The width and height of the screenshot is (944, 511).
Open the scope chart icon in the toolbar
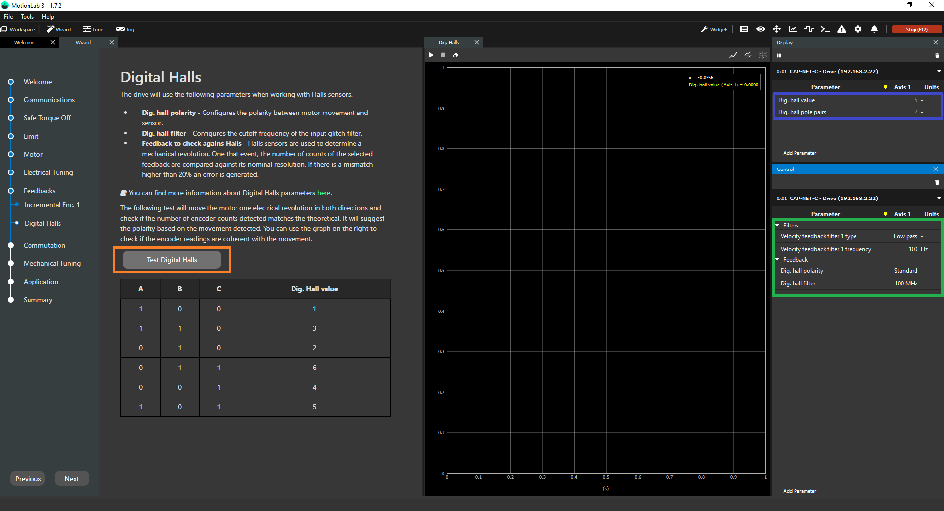793,29
